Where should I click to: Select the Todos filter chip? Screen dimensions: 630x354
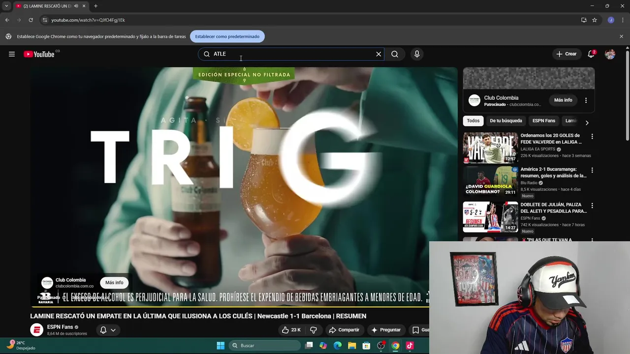(x=473, y=121)
